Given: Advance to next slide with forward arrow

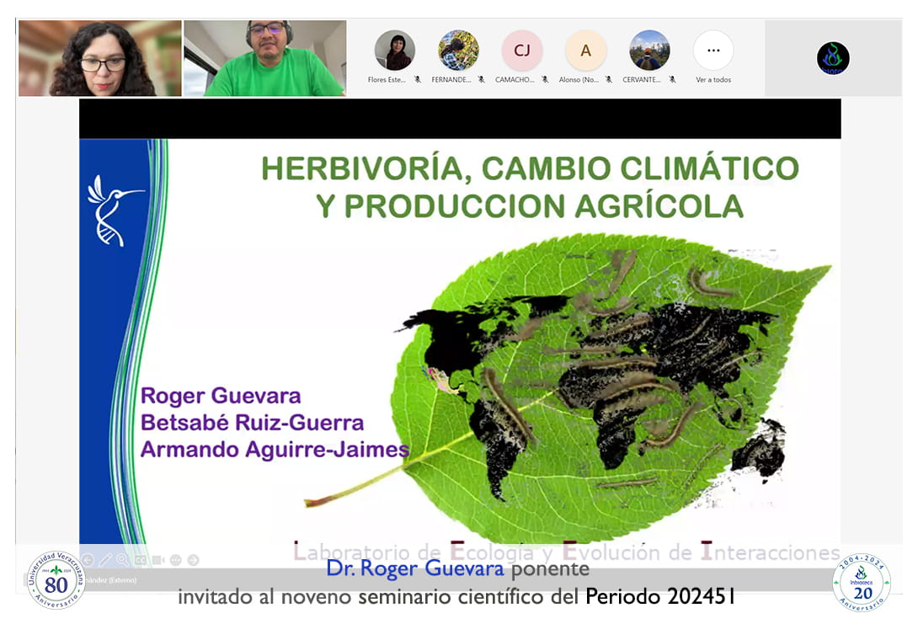Looking at the screenshot, I should pos(194,560).
